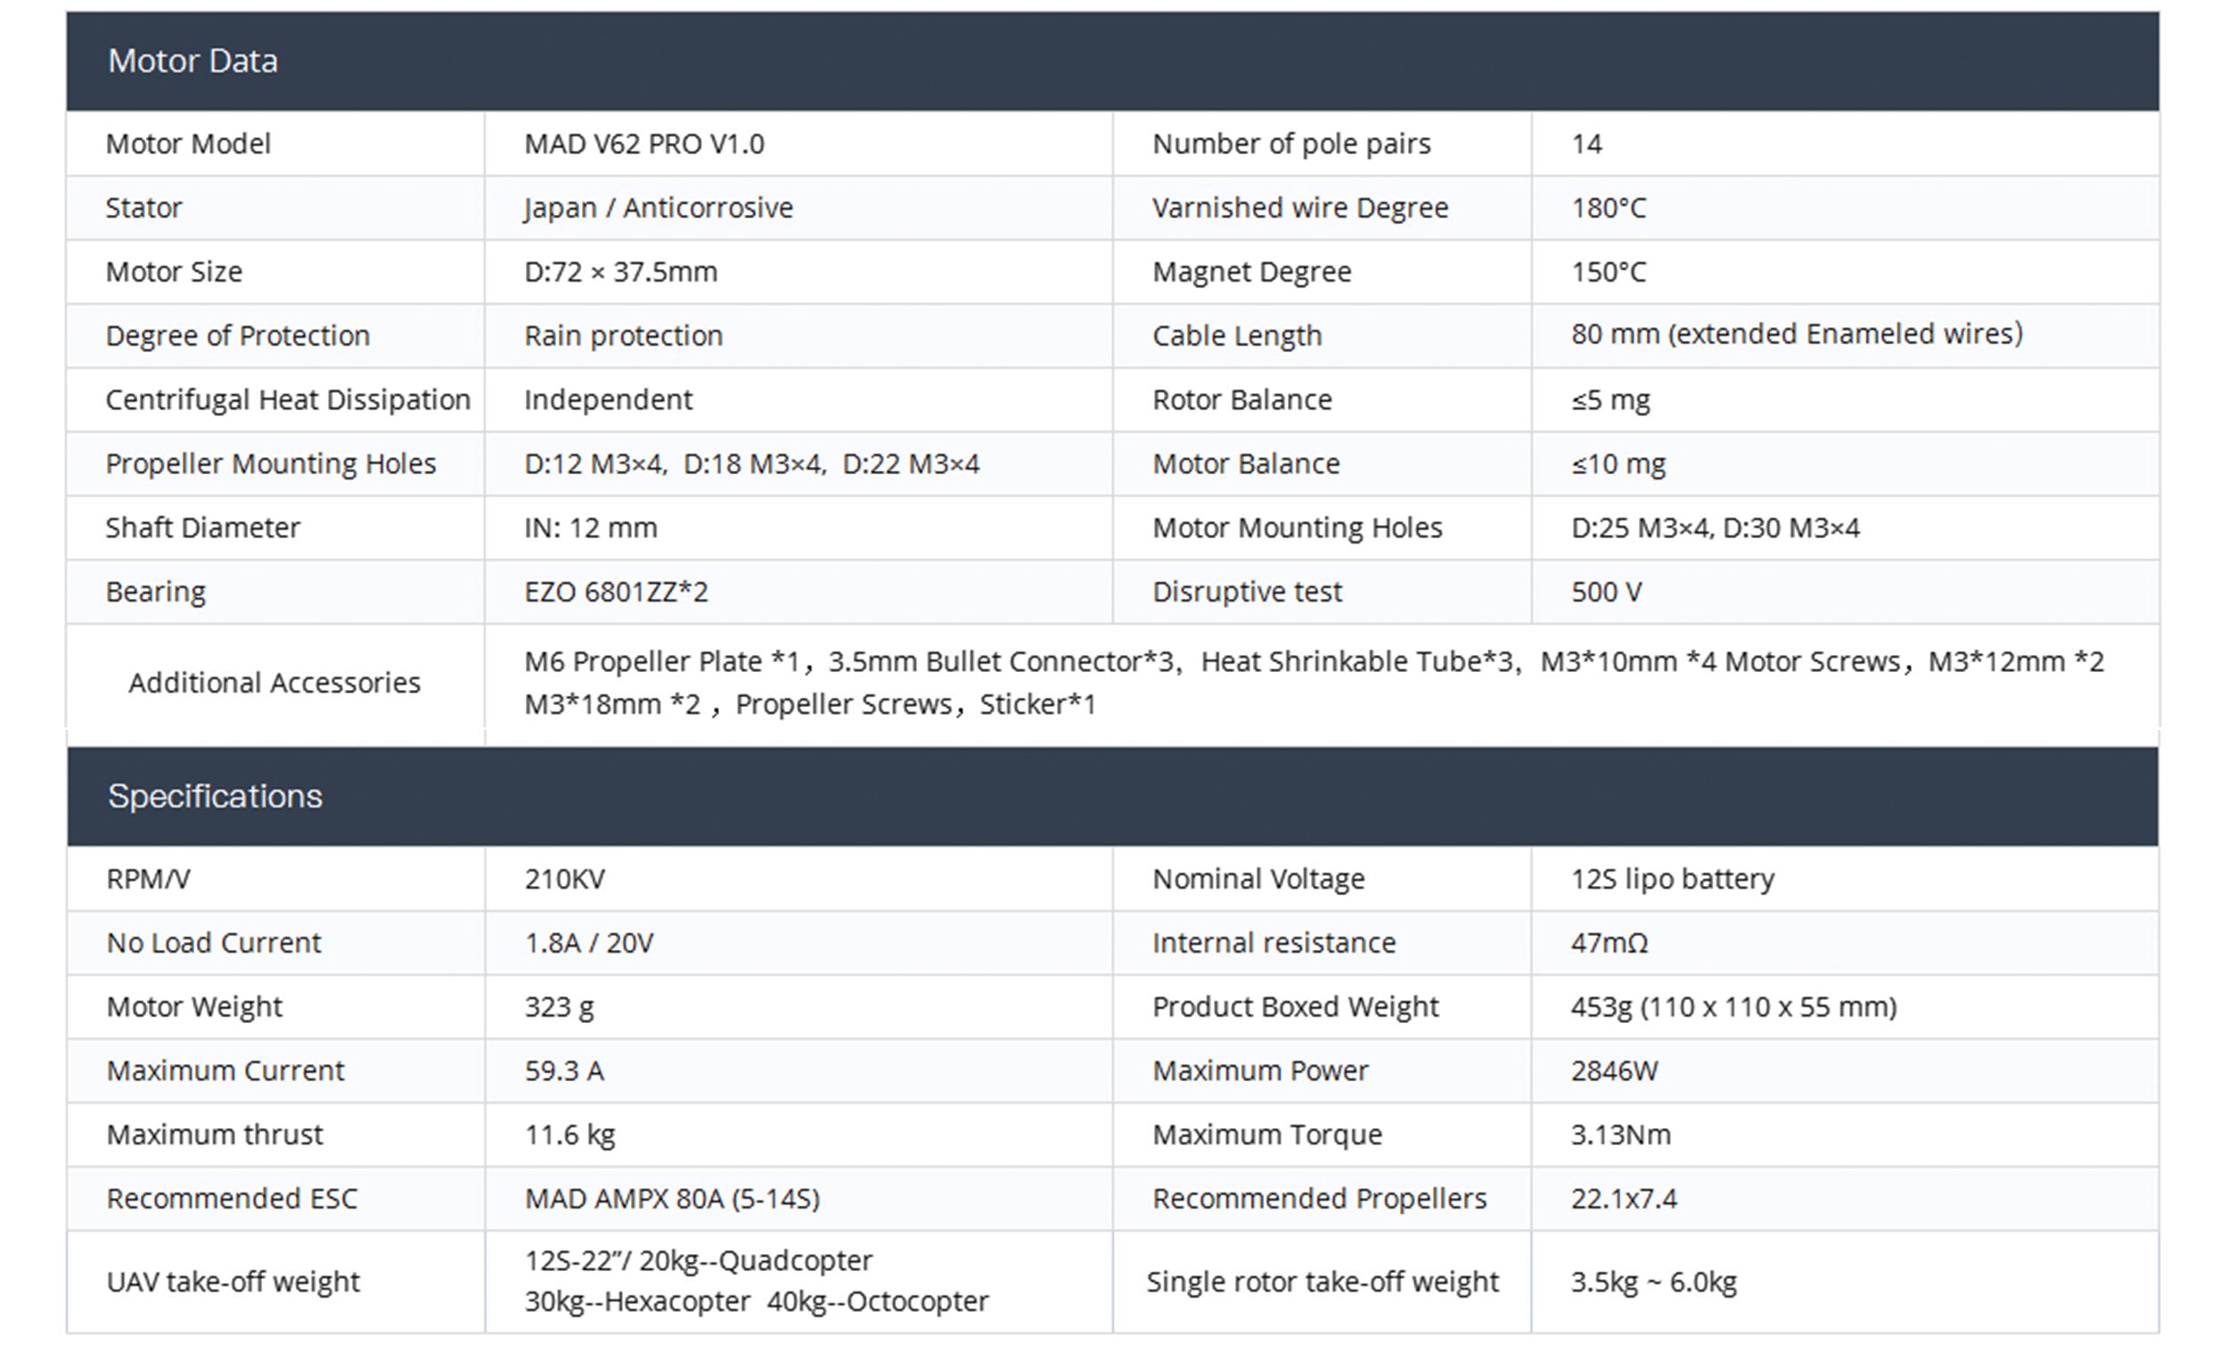Click the Number of pole pairs label
This screenshot has width=2228, height=1352.
tap(1291, 143)
